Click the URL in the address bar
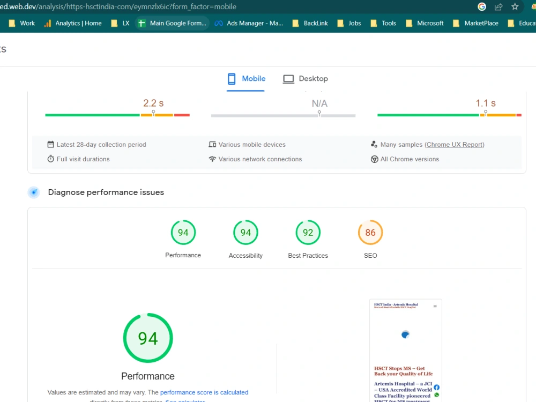536x402 pixels. (x=118, y=6)
